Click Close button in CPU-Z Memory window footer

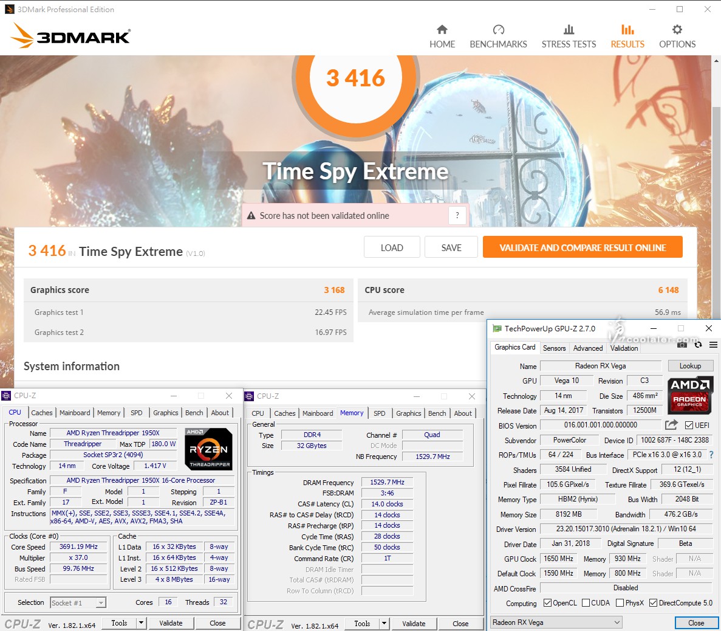tap(460, 624)
